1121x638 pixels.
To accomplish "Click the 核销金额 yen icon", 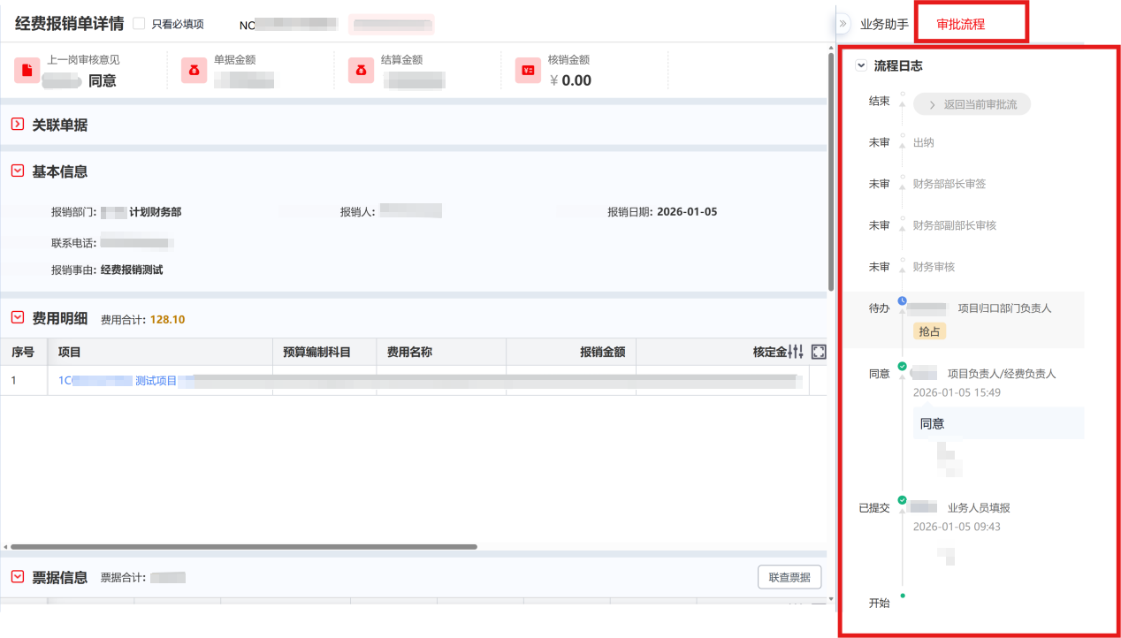I will click(x=528, y=71).
